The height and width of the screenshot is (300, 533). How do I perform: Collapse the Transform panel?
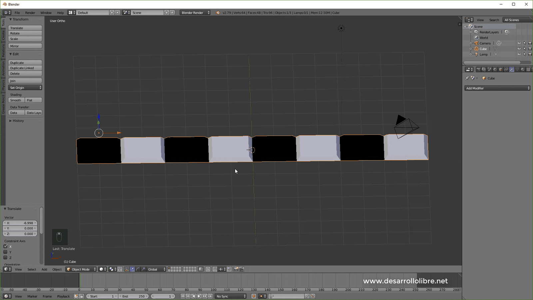[x=10, y=19]
